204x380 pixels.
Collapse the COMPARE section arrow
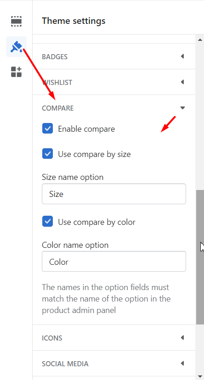tap(183, 108)
